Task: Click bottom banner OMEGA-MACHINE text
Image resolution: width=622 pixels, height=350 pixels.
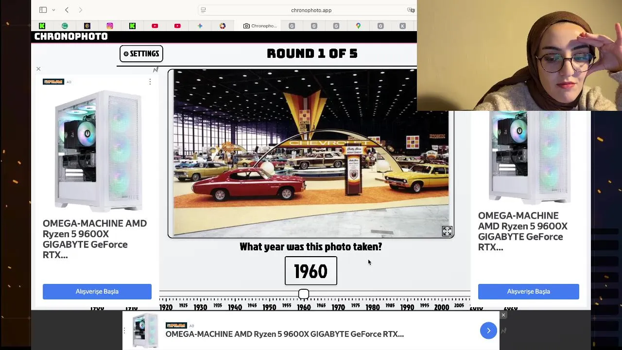Action: (x=285, y=334)
